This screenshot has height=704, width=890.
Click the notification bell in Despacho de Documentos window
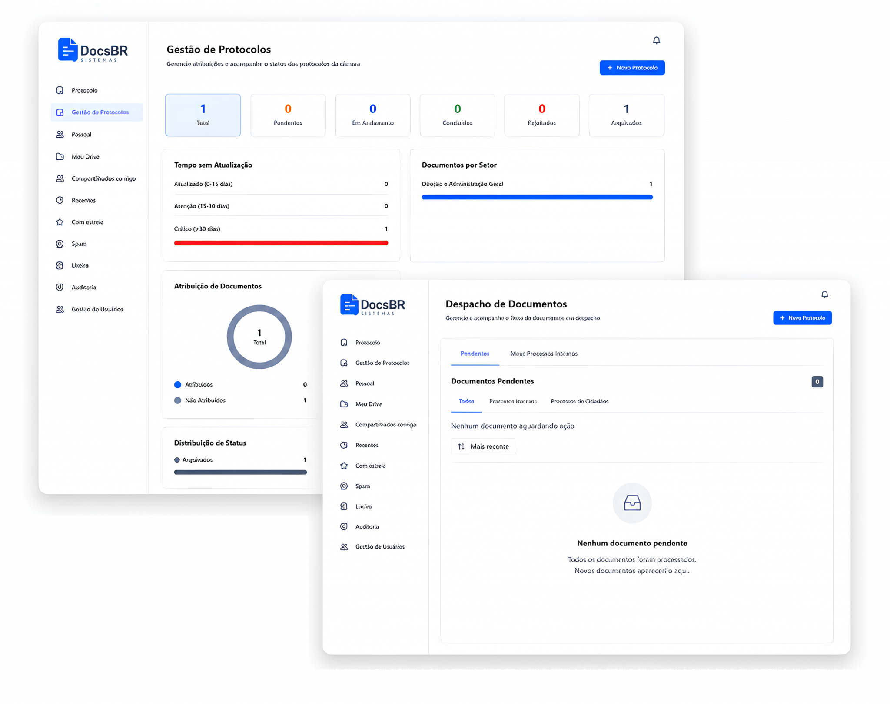[x=824, y=294]
